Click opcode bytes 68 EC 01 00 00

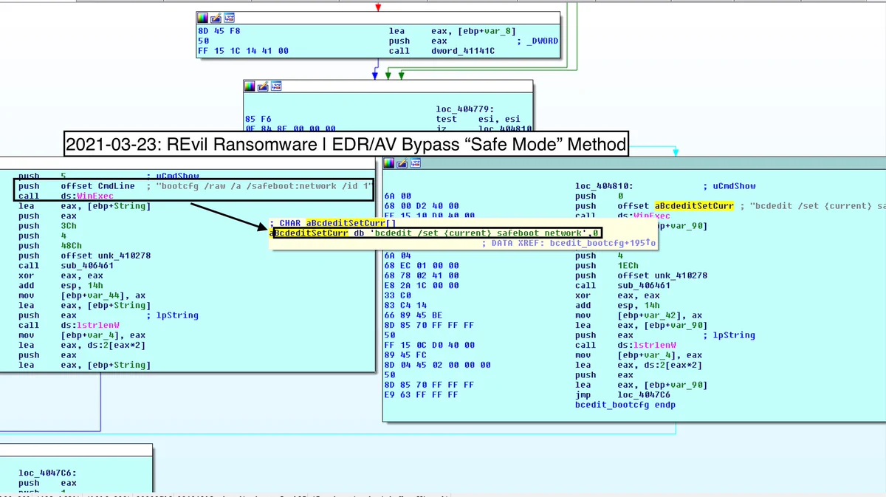[x=421, y=265]
